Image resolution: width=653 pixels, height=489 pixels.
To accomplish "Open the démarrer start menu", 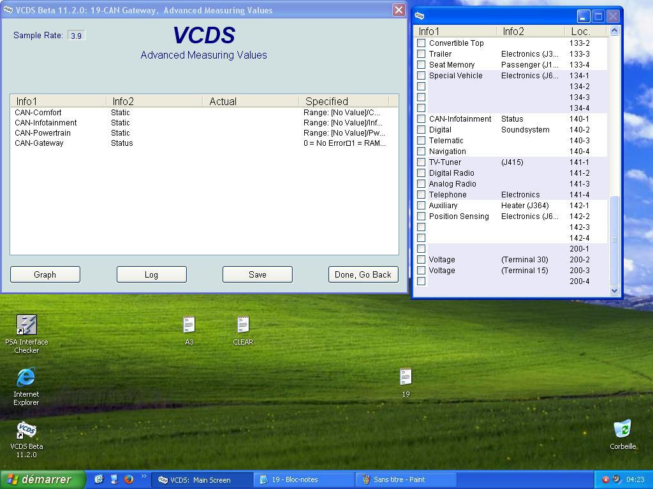I will pyautogui.click(x=43, y=479).
